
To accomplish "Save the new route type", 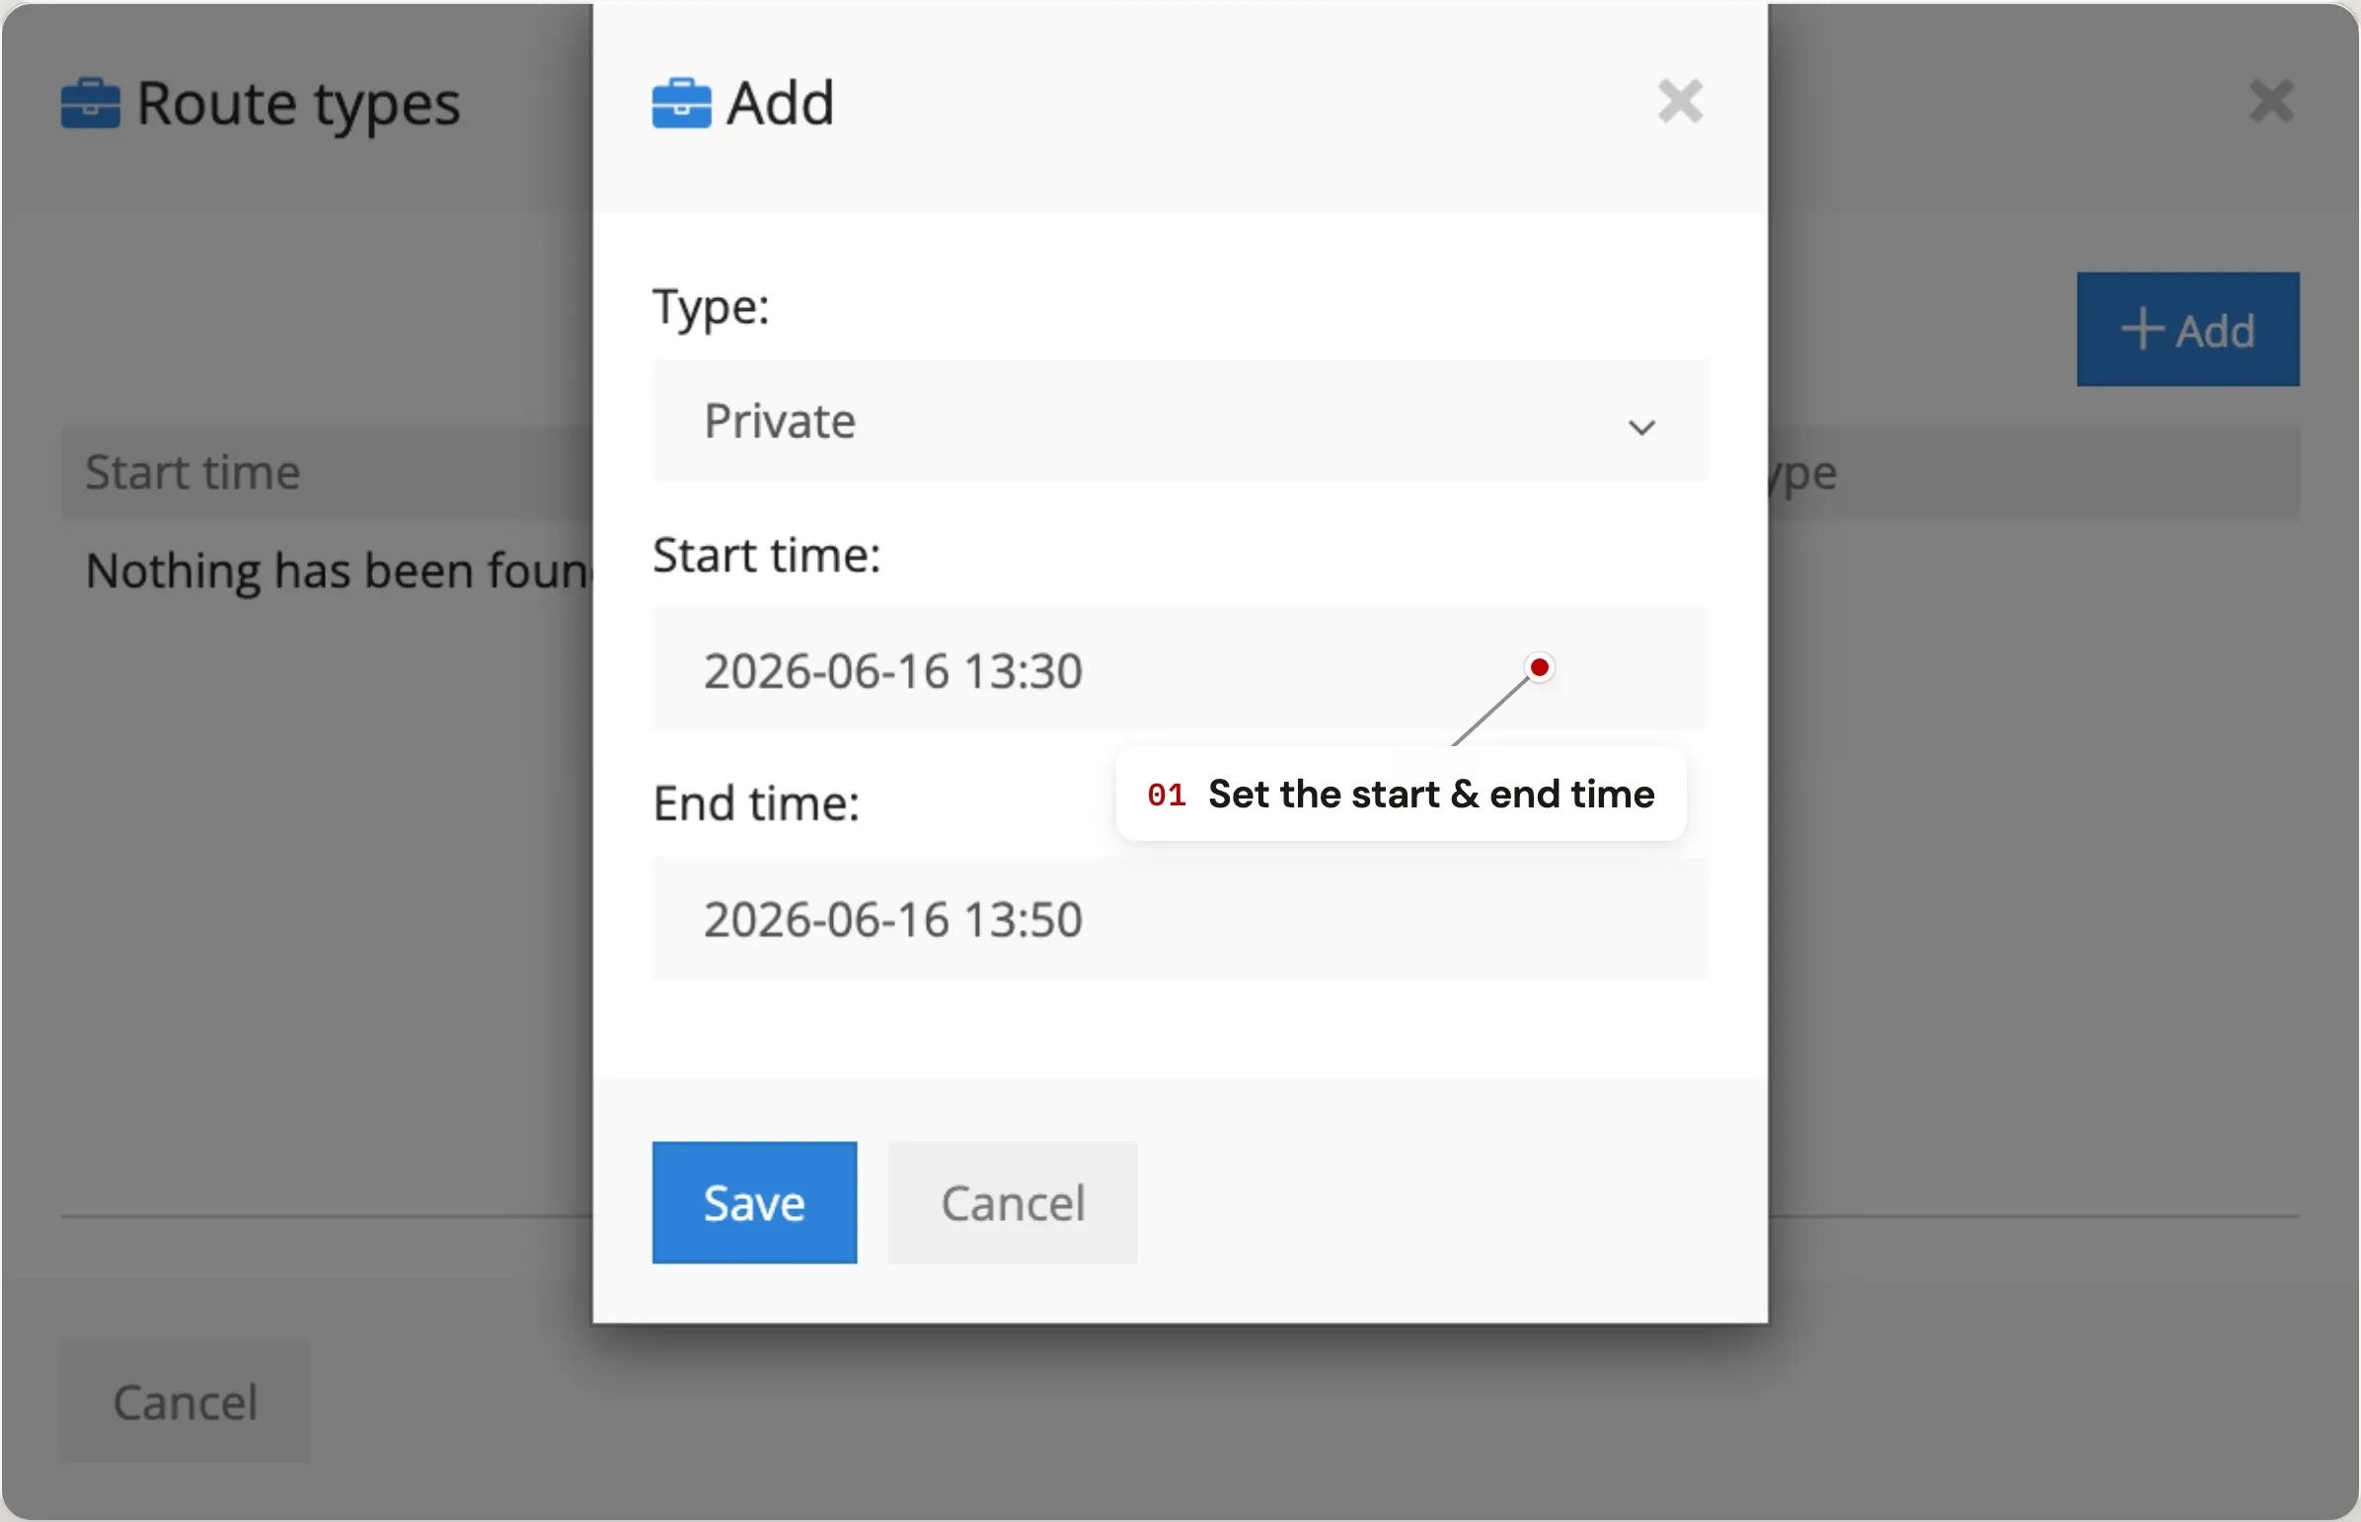I will pos(754,1203).
